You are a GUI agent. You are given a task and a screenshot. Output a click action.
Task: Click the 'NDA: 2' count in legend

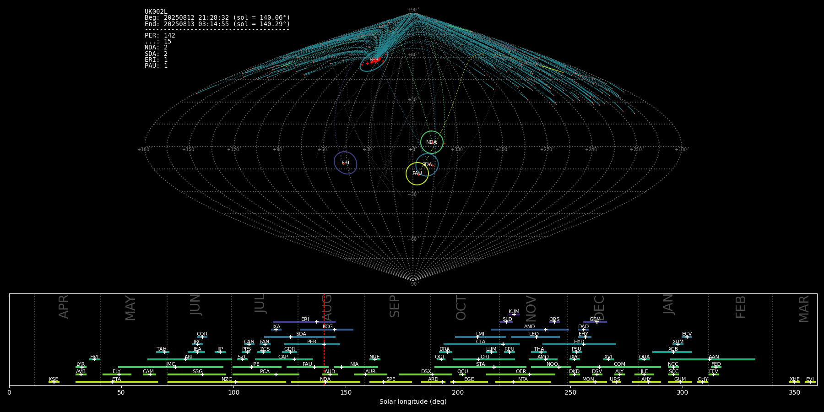[x=156, y=48]
